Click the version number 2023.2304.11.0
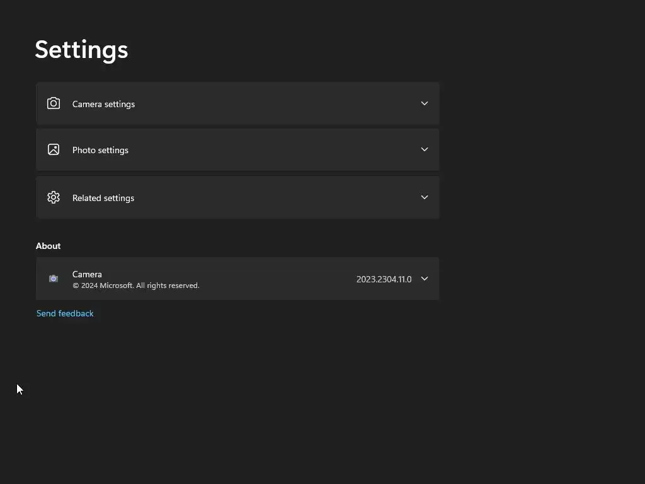Image resolution: width=645 pixels, height=484 pixels. [x=384, y=279]
